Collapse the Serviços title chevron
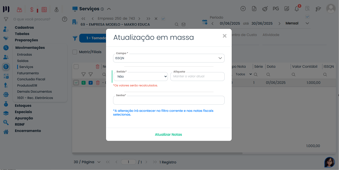Viewport: 339px width, 170px height. tap(109, 9)
